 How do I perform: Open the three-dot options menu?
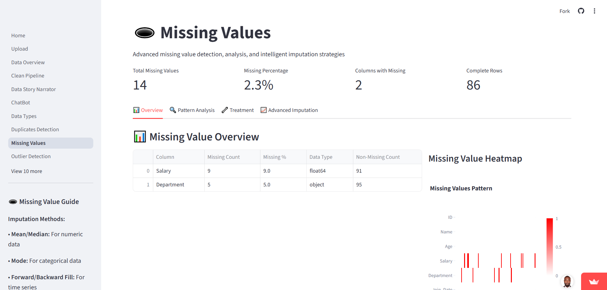pyautogui.click(x=595, y=11)
